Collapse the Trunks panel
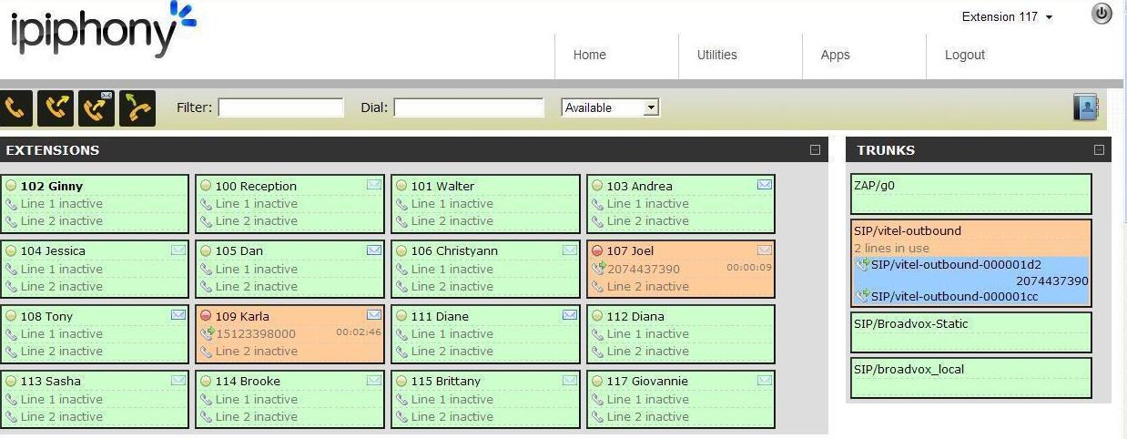1127x439 pixels. click(x=1099, y=150)
